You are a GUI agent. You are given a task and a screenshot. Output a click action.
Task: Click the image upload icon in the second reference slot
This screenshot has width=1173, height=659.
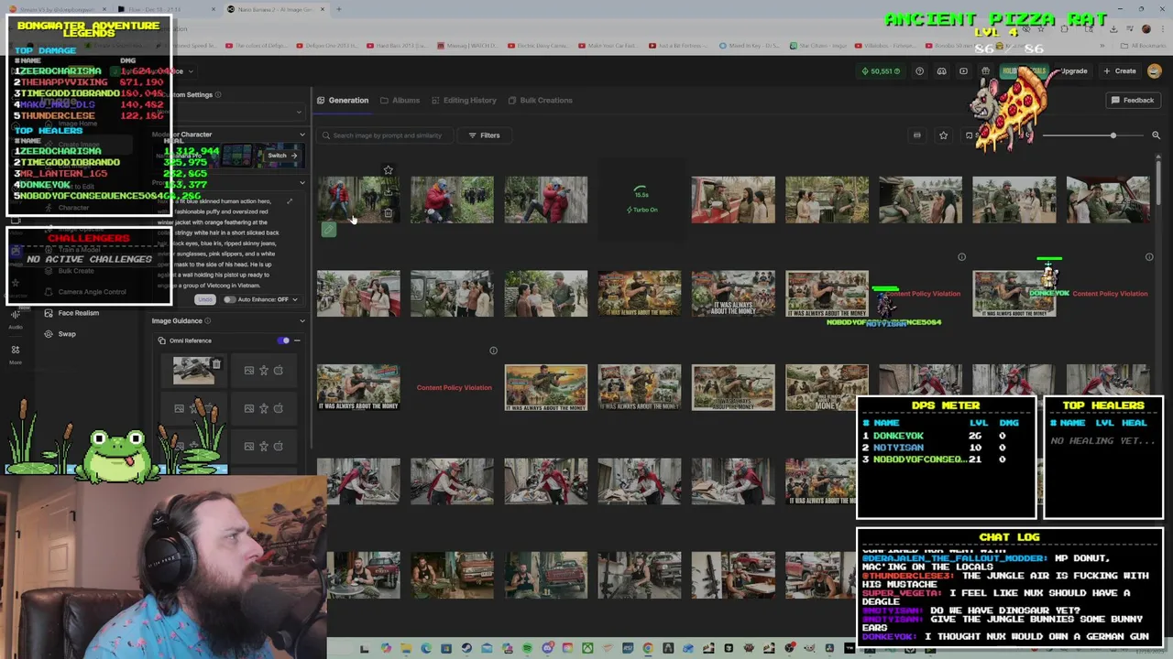pyautogui.click(x=249, y=371)
